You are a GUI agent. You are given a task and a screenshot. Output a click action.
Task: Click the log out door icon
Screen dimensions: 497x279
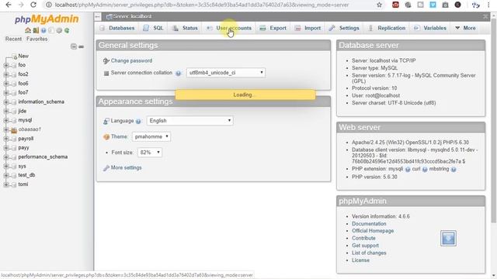tap(36, 31)
